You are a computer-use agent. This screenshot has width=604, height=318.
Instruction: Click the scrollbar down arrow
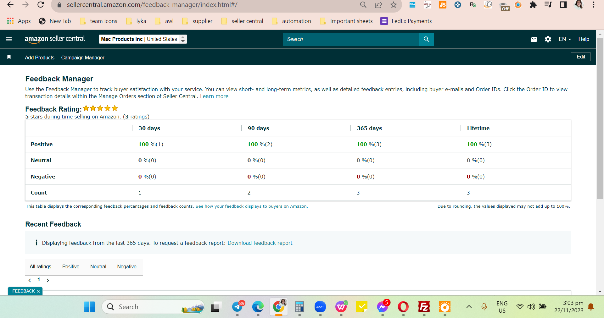point(600,292)
